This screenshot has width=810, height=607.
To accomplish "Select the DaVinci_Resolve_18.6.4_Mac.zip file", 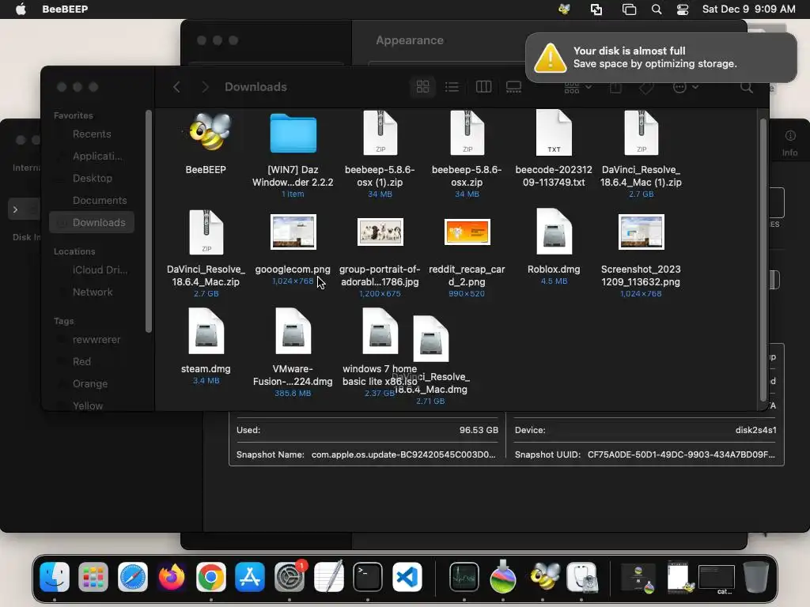I will (206, 232).
